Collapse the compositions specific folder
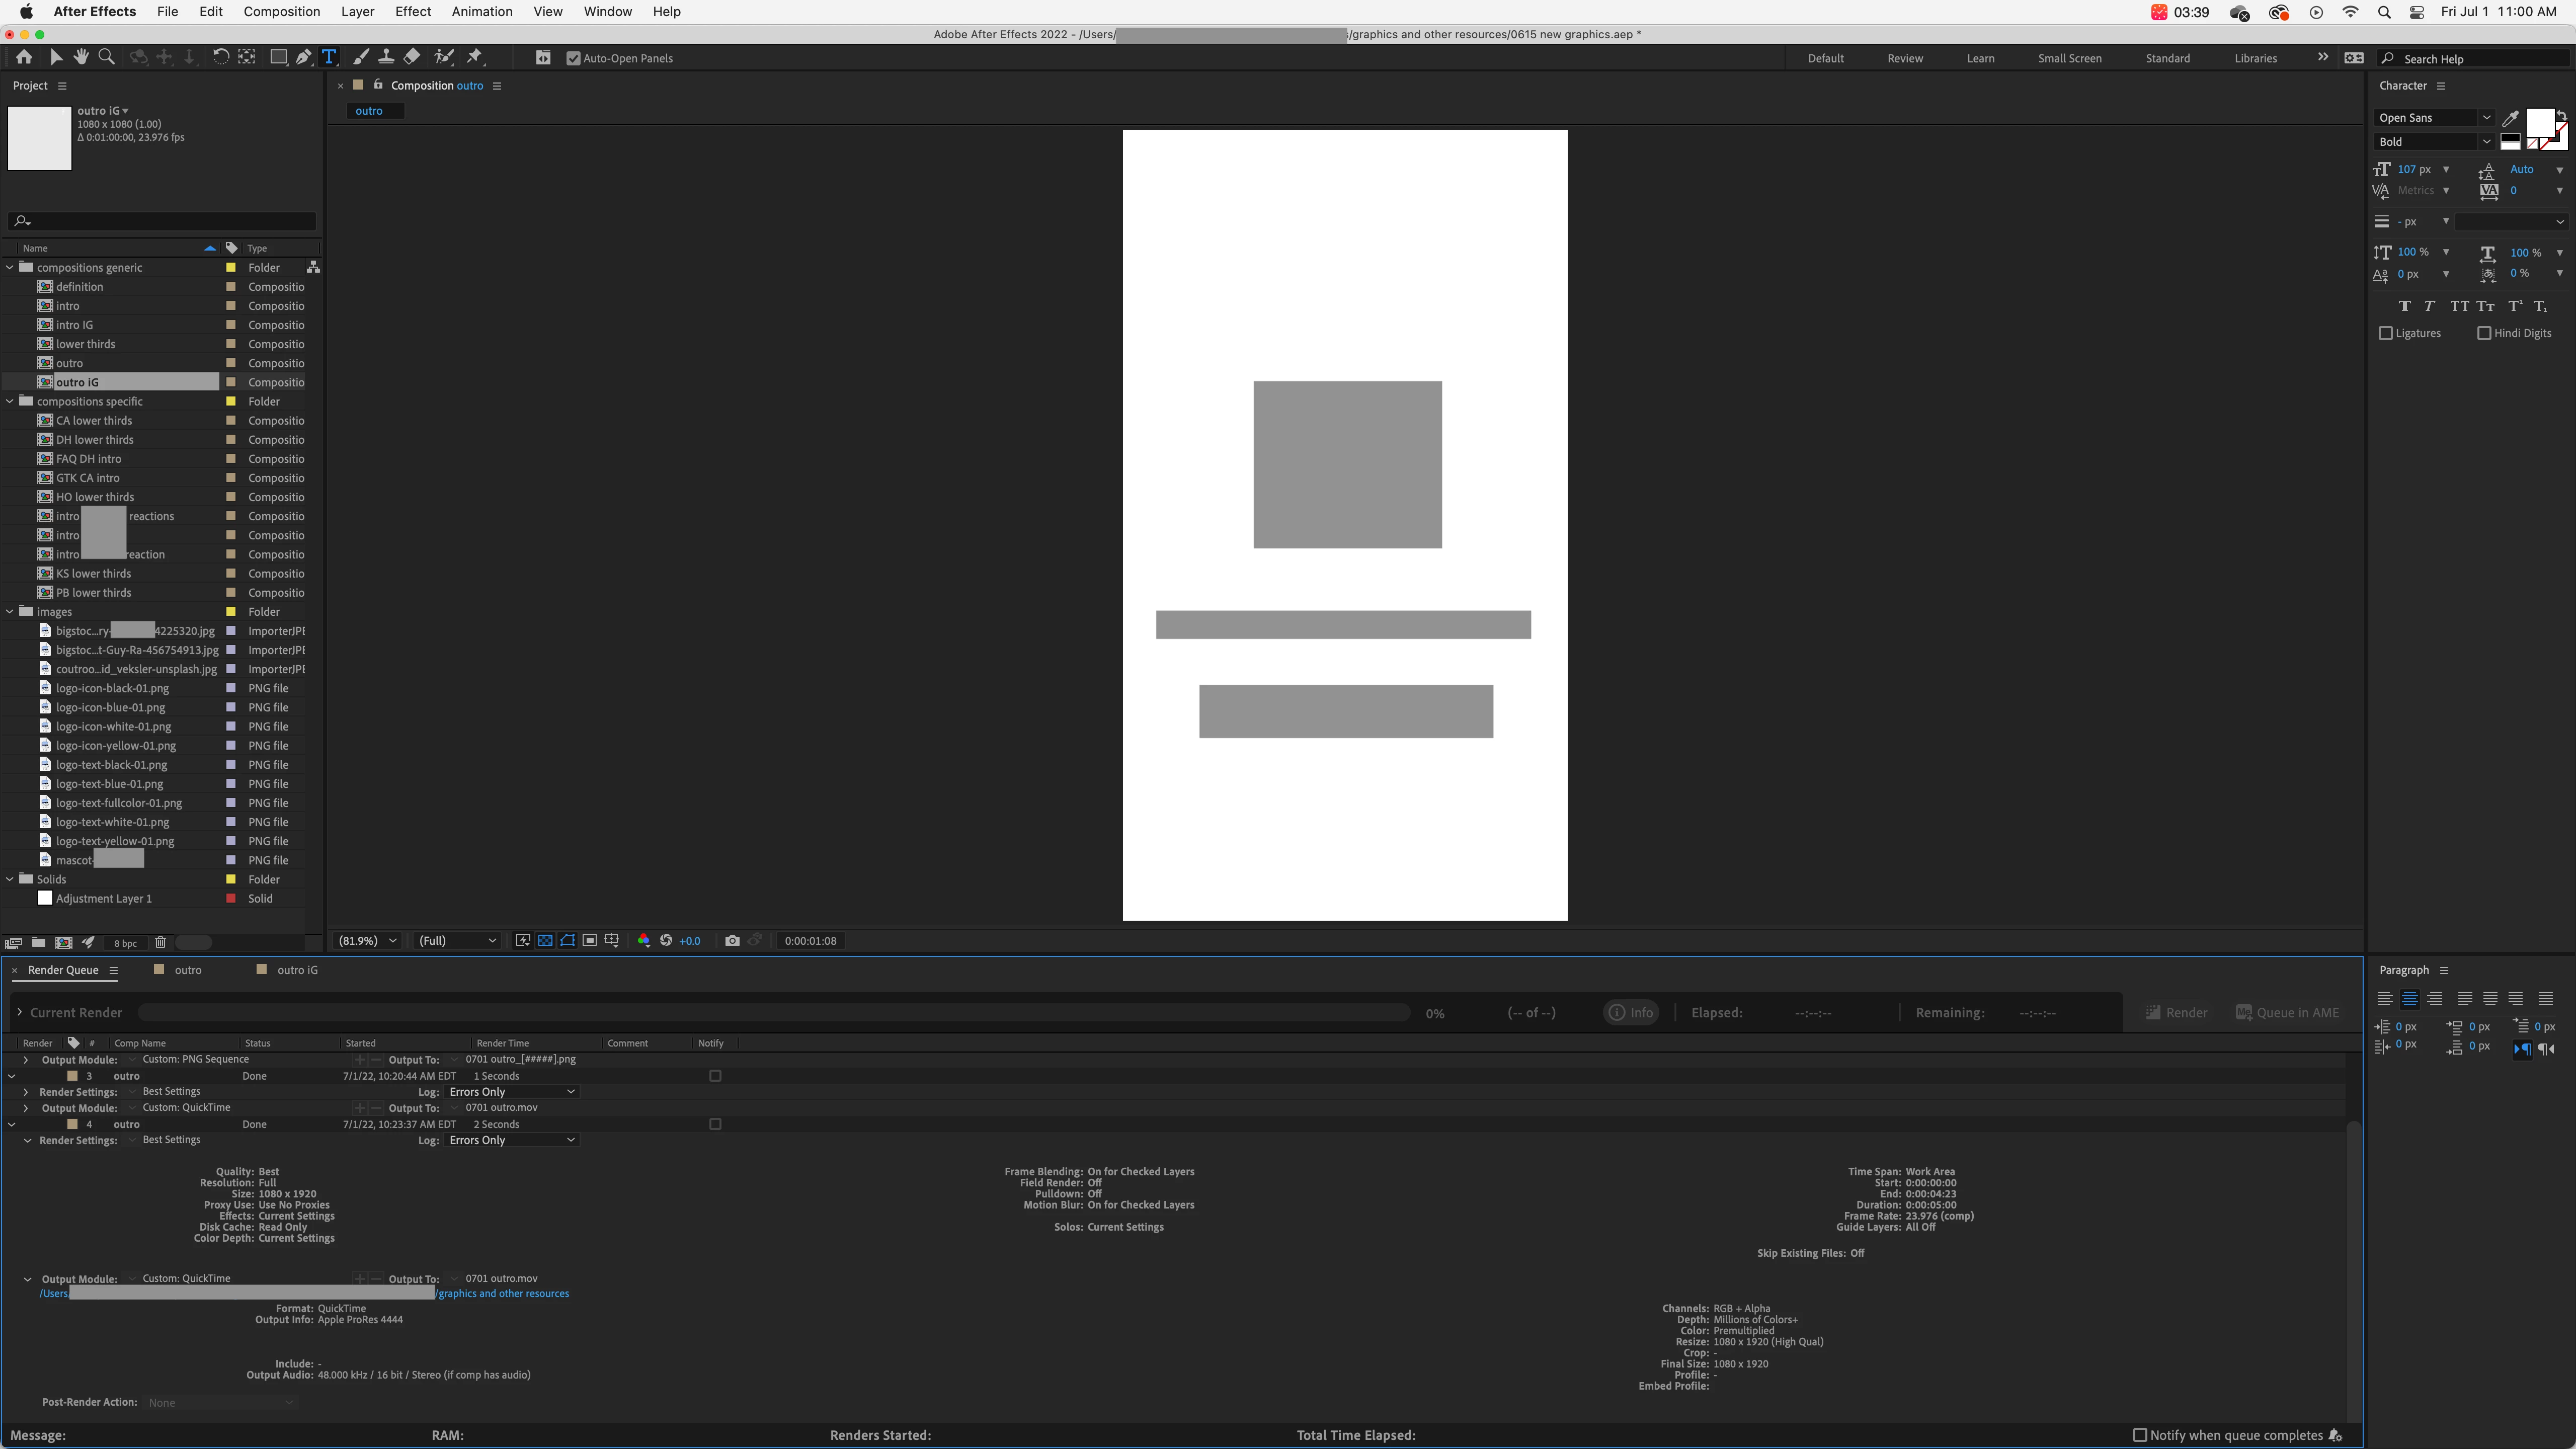Viewport: 2576px width, 1449px height. [x=11, y=402]
